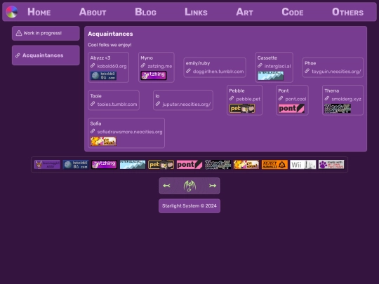
Task: Click the Sofia orange badge in footer strip
Action: (x=246, y=165)
